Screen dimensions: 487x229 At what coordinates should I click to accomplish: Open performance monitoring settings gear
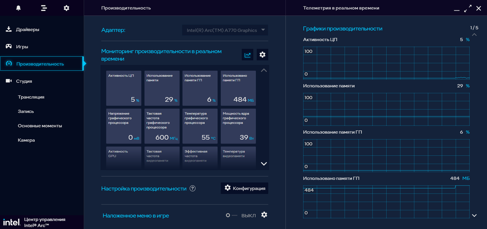(x=262, y=55)
